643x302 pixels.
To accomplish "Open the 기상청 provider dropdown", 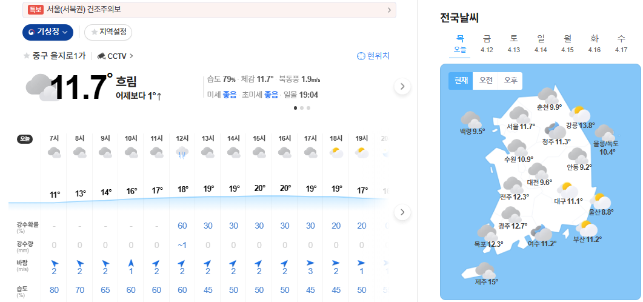I will (x=48, y=32).
